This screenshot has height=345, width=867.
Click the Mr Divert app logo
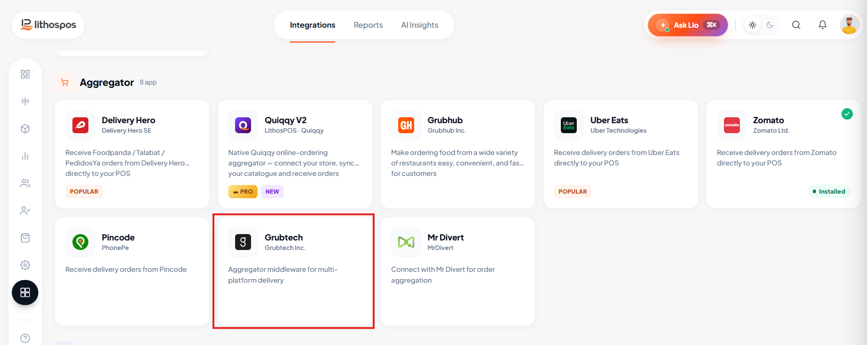tap(406, 242)
